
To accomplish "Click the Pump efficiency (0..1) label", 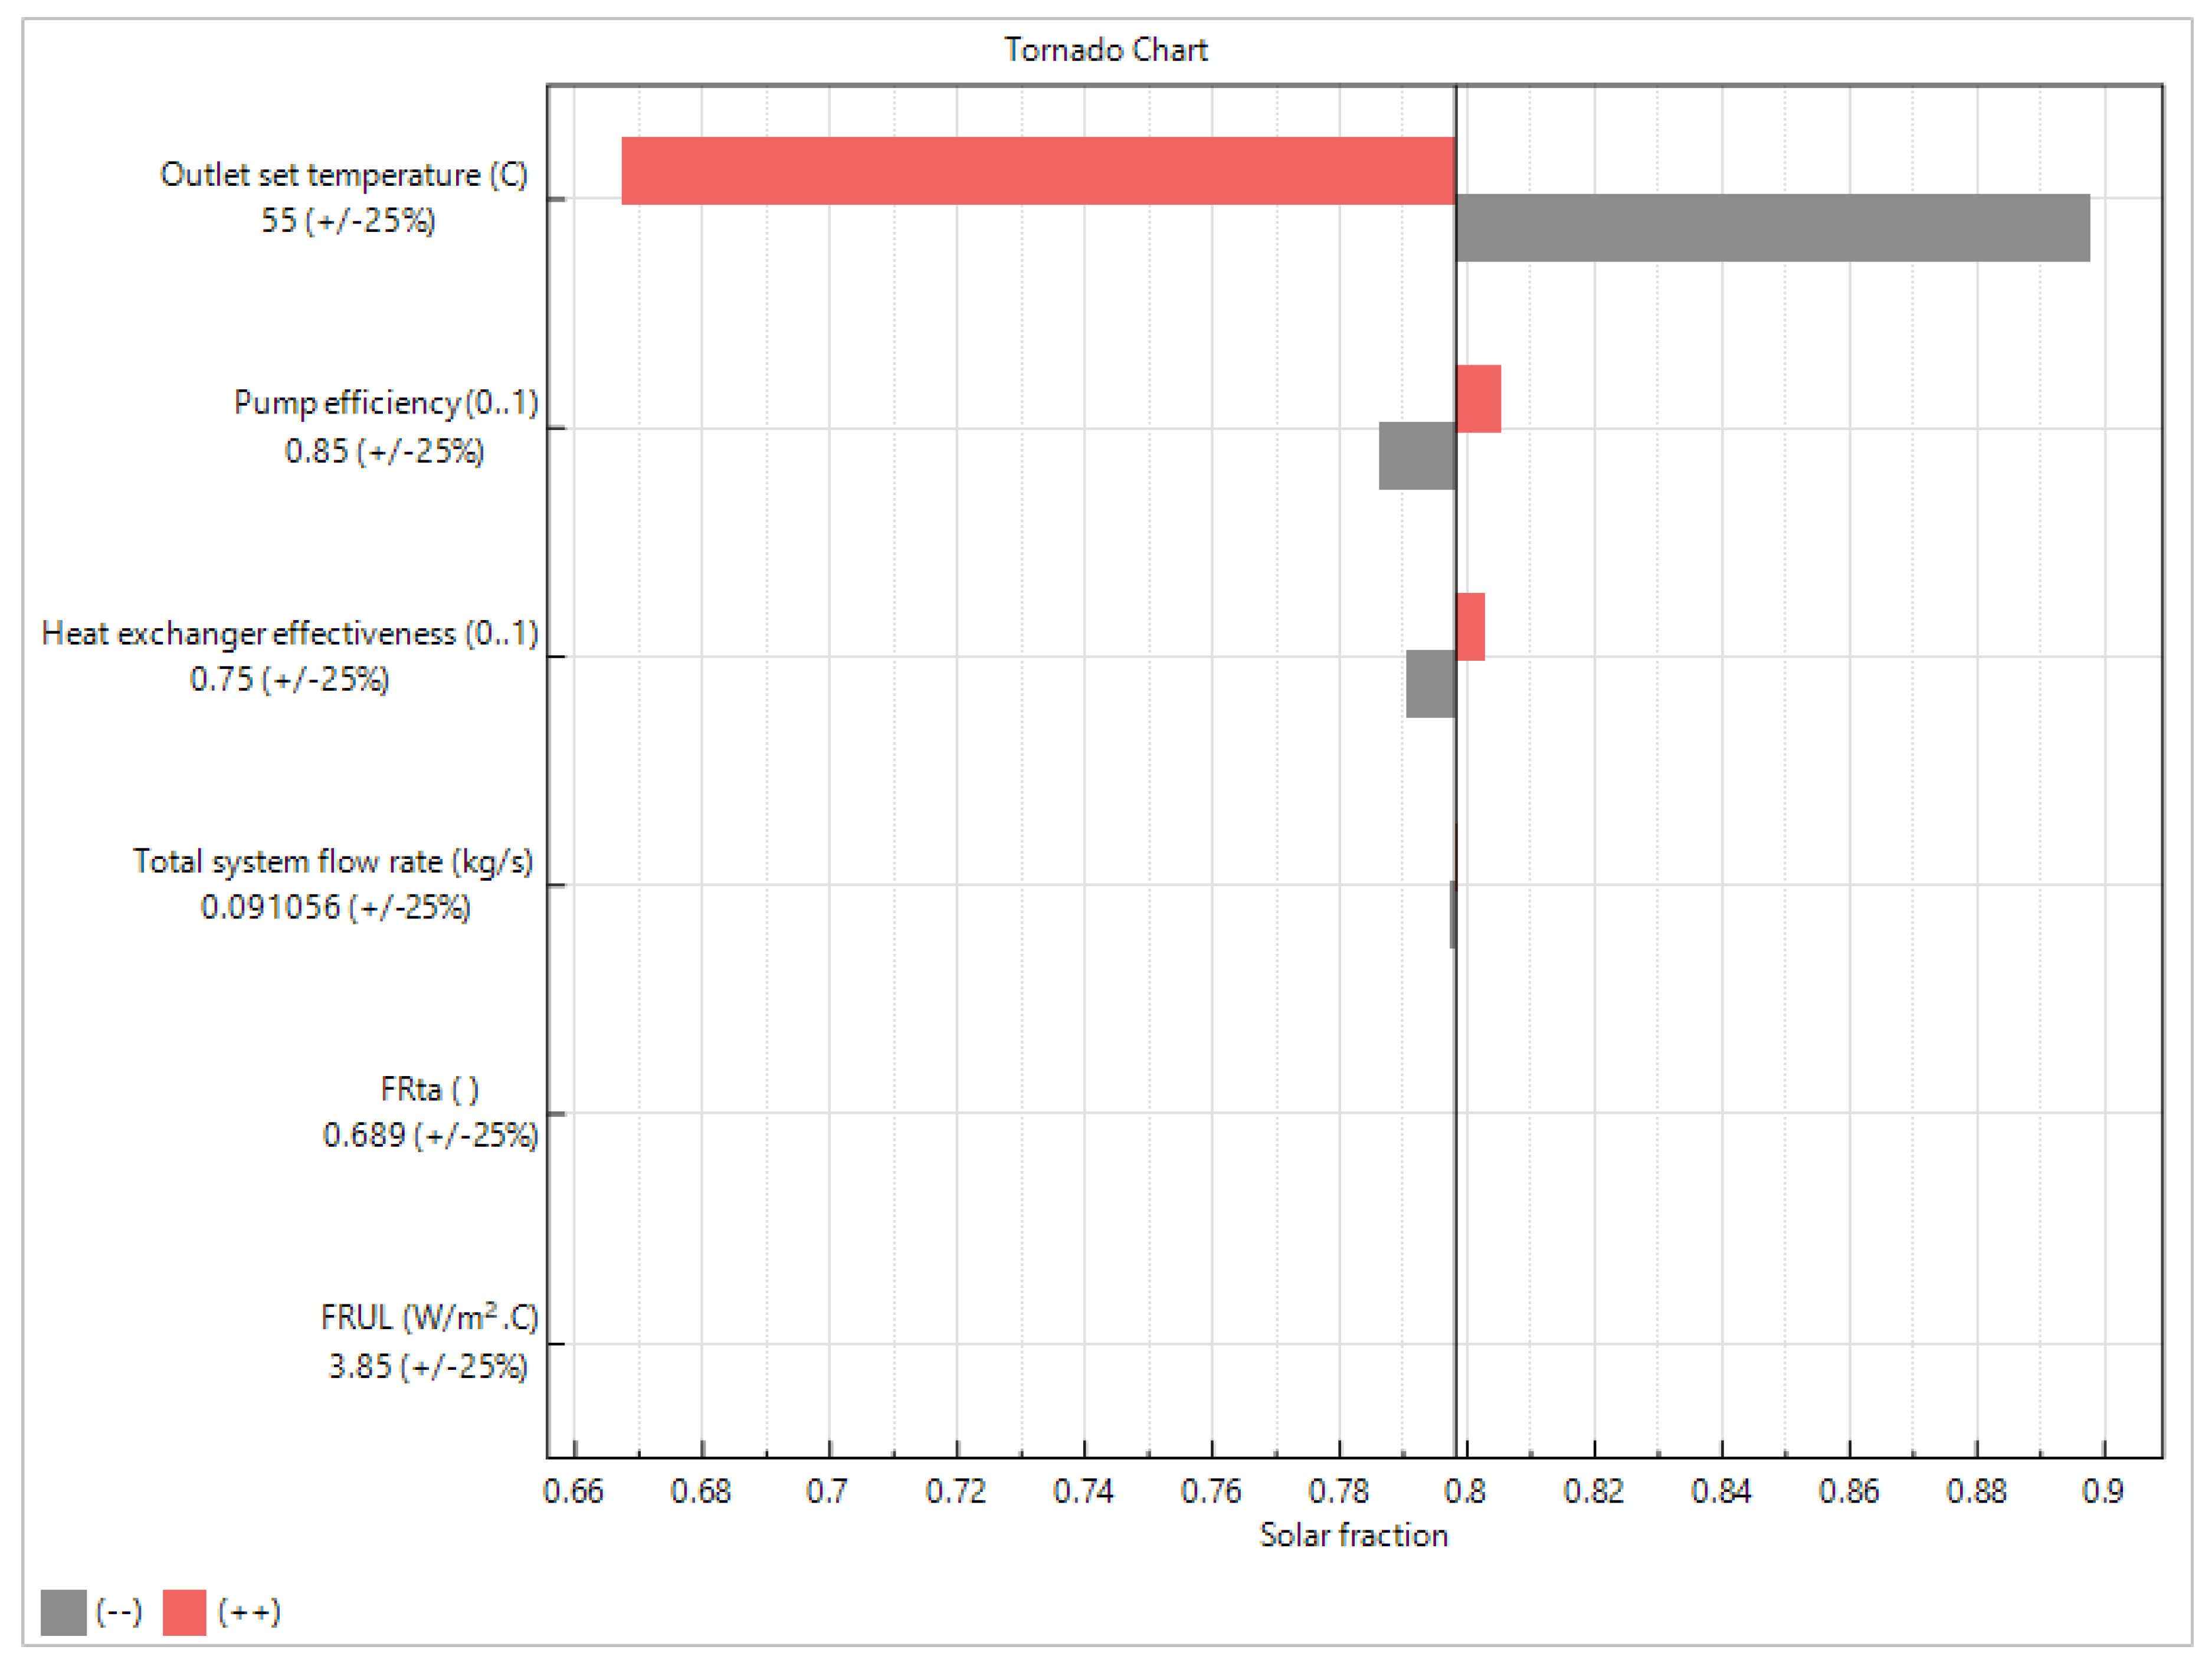I will coord(386,403).
